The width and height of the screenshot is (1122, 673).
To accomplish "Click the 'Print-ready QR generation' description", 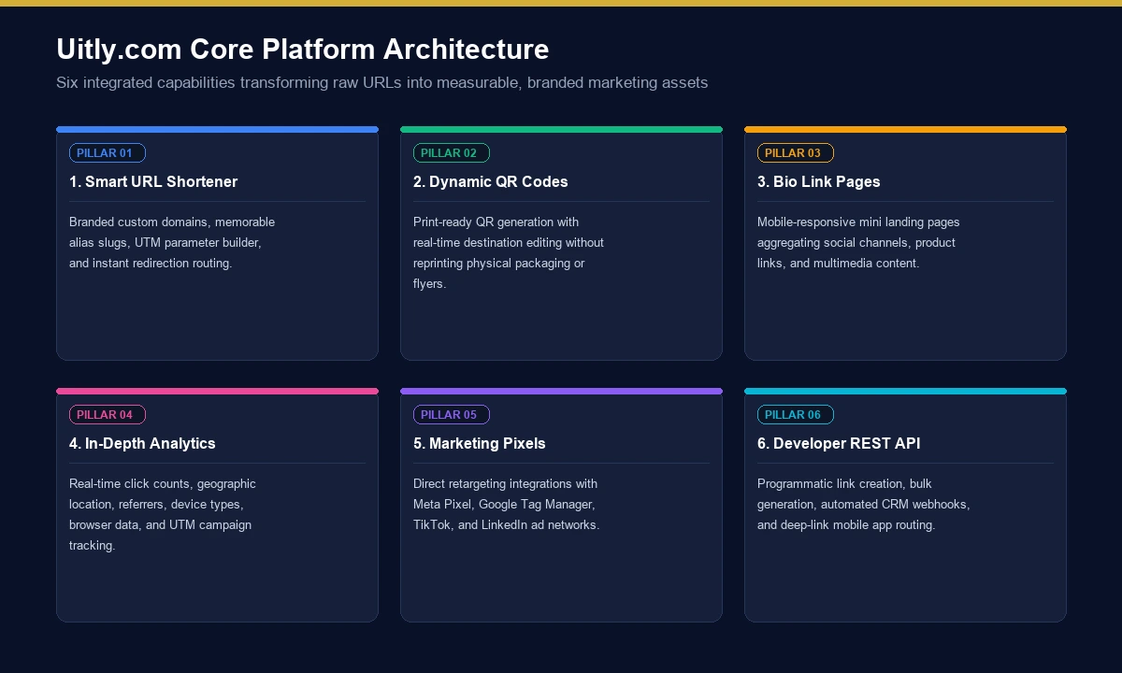I will 509,253.
